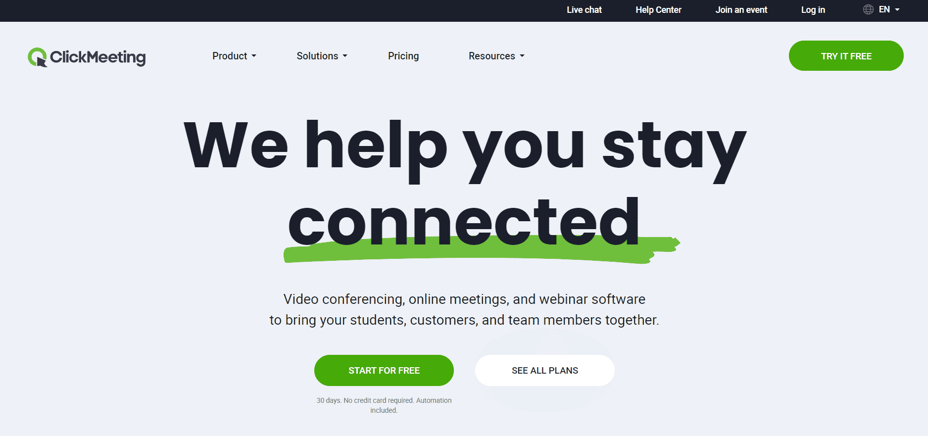This screenshot has width=928, height=436.
Task: Click the video conferencing subtitle text
Action: (x=464, y=309)
